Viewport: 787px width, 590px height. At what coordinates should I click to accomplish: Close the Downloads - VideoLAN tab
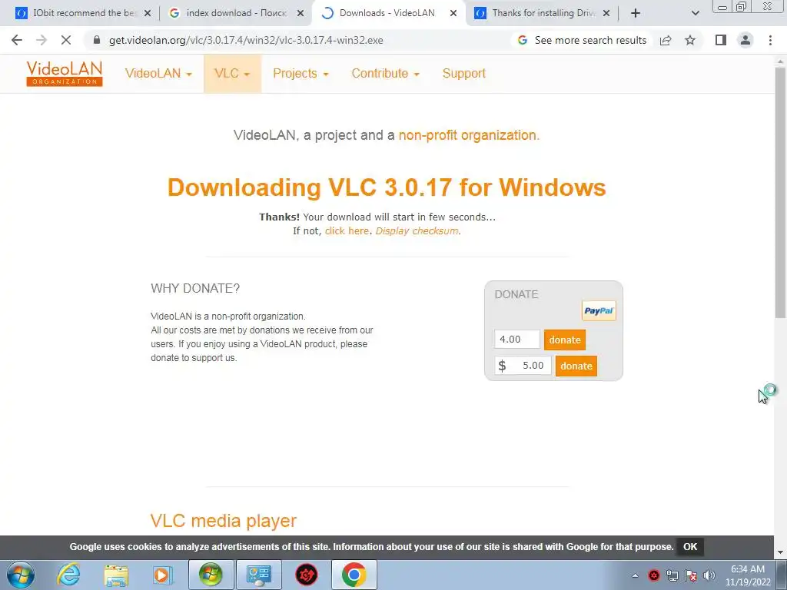point(453,14)
